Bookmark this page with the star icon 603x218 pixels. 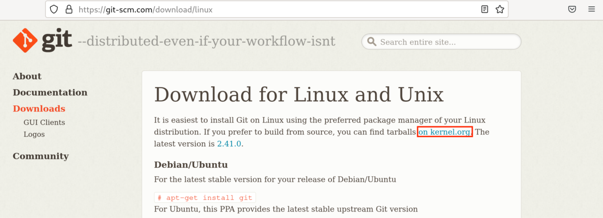500,9
